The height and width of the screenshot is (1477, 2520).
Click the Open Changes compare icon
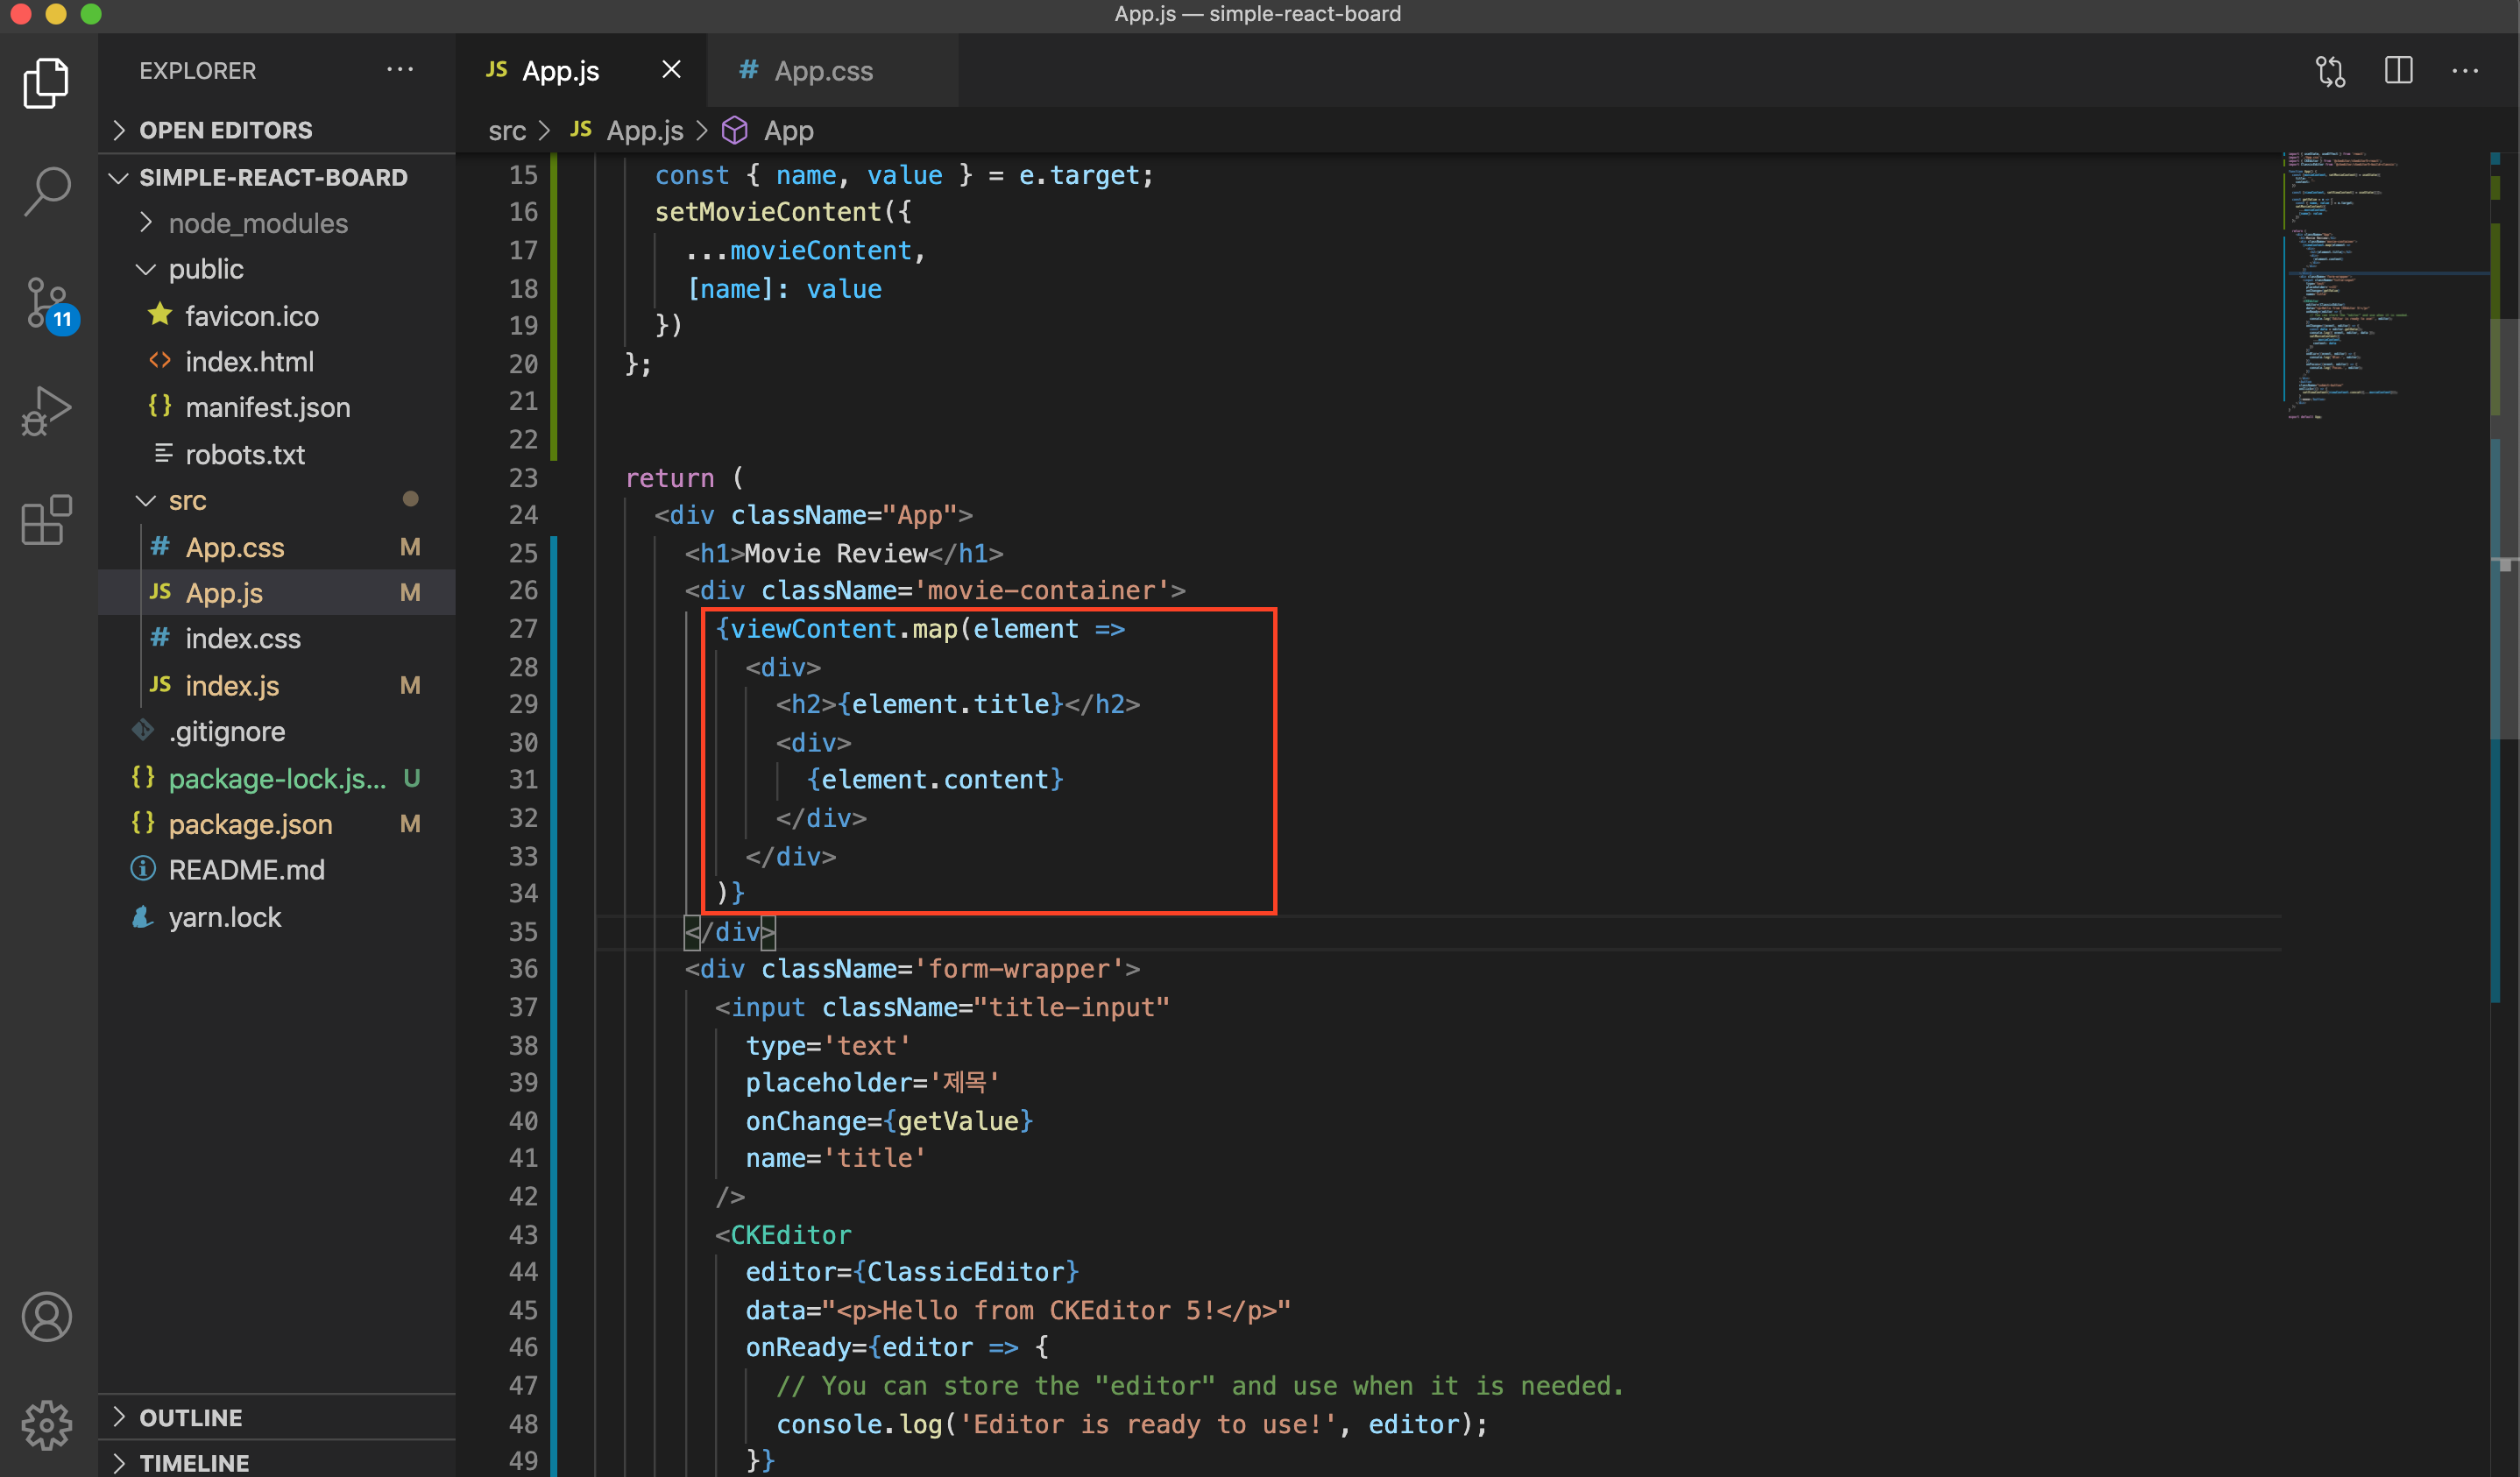click(2330, 71)
